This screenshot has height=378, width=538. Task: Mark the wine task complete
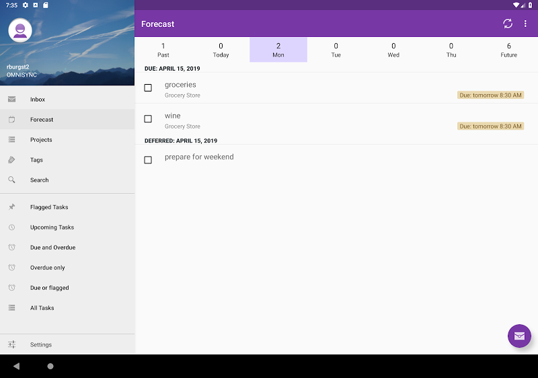(148, 119)
